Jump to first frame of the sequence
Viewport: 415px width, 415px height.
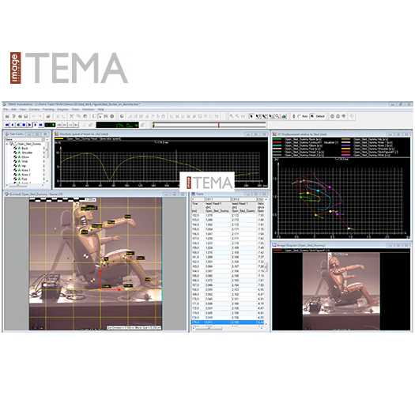point(7,125)
